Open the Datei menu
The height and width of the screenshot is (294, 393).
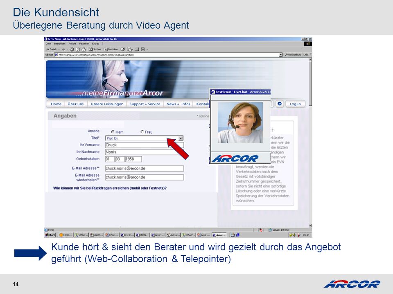pos(48,44)
